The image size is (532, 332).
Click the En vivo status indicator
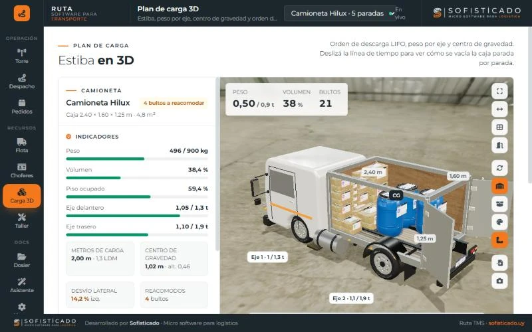coord(397,13)
